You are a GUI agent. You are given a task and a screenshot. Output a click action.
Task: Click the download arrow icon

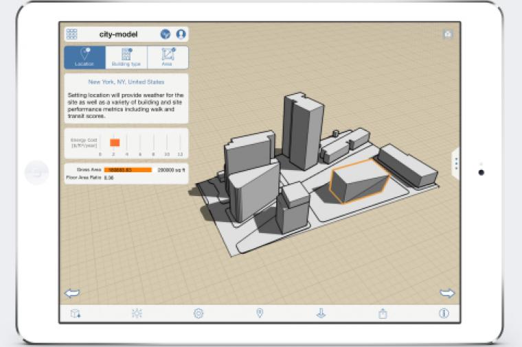click(321, 313)
